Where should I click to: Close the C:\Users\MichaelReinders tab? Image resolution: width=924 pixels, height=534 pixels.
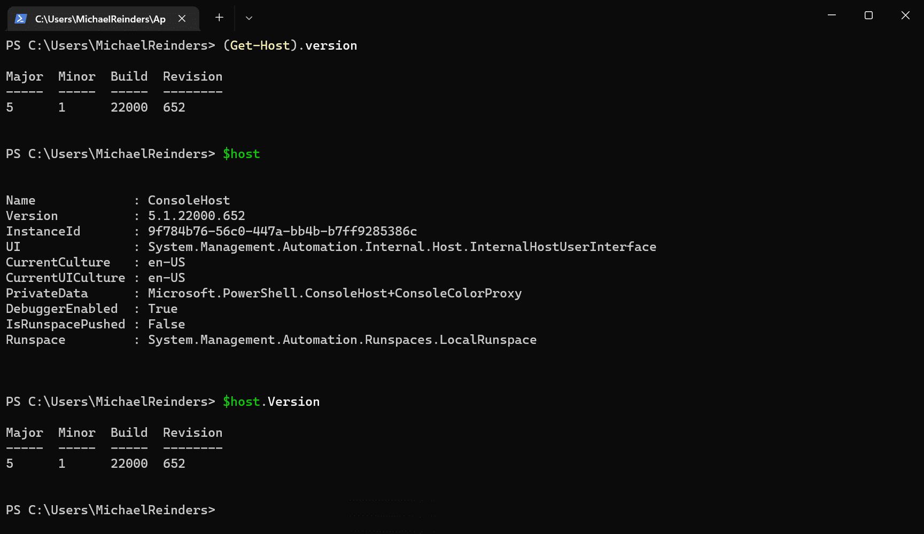(182, 18)
